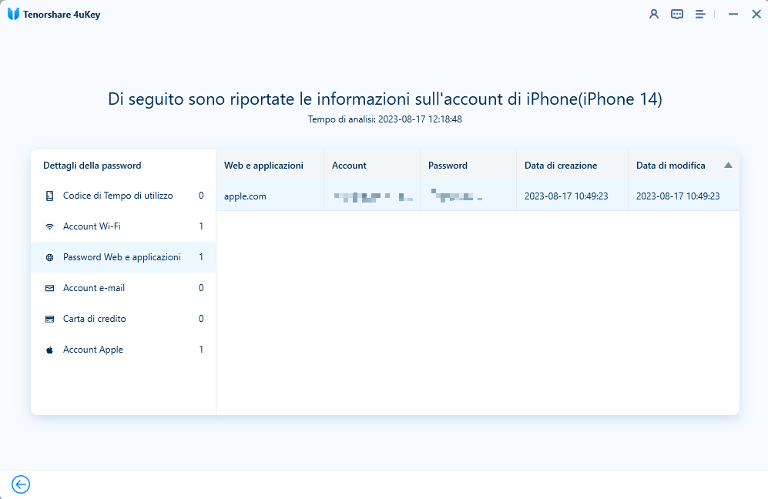768x499 pixels.
Task: Click the Carta di credito count 0
Action: click(201, 319)
